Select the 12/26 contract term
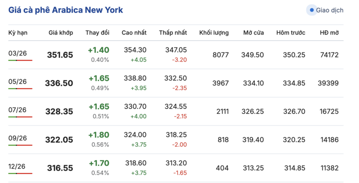 point(18,166)
